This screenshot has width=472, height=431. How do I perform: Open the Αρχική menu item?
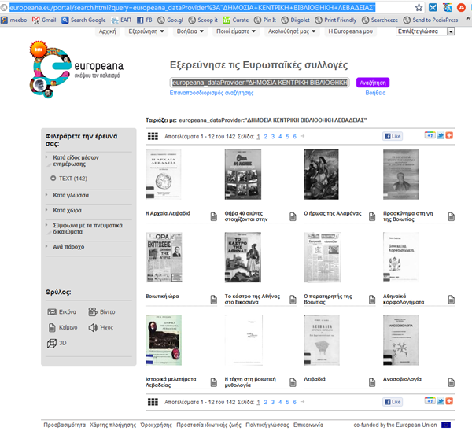coord(108,31)
